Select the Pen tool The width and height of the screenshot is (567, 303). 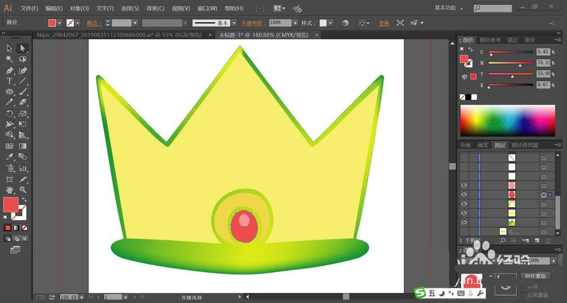[x=10, y=70]
